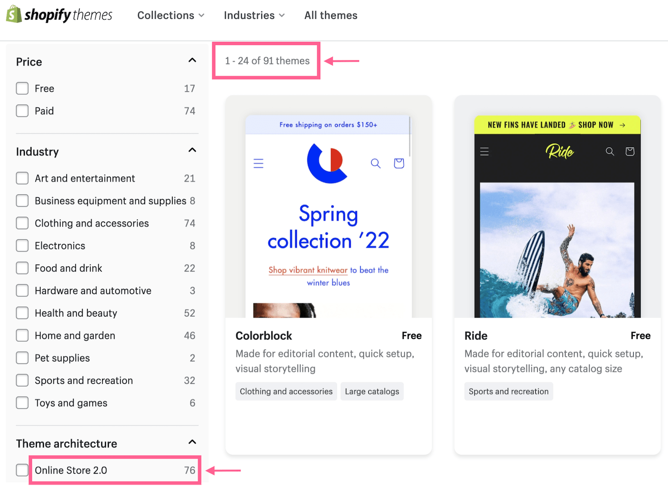This screenshot has height=487, width=668.
Task: Enable Online Store 2.0 checkbox
Action: 22,470
